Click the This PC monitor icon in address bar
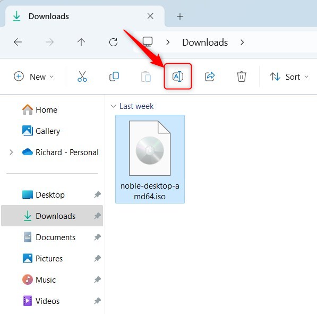Screen dimensions: 317x314 click(148, 41)
